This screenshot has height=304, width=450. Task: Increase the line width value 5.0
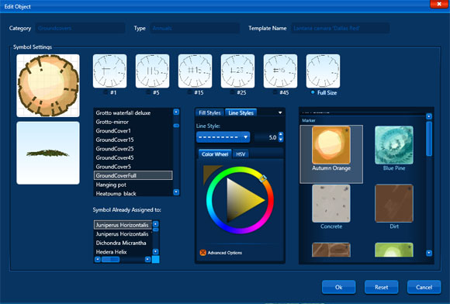click(281, 134)
